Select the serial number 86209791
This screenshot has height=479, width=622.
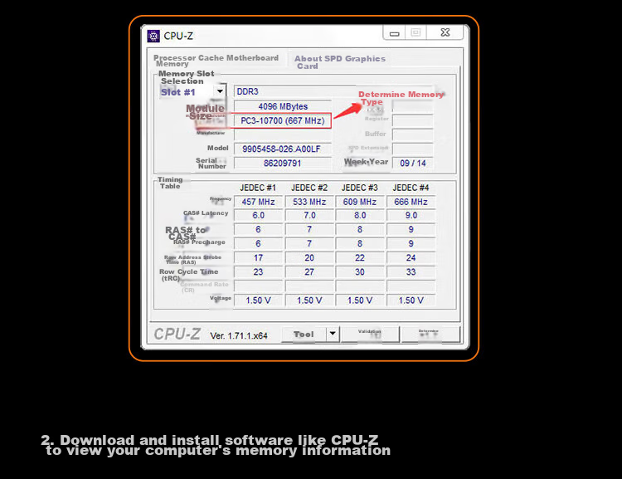click(283, 164)
